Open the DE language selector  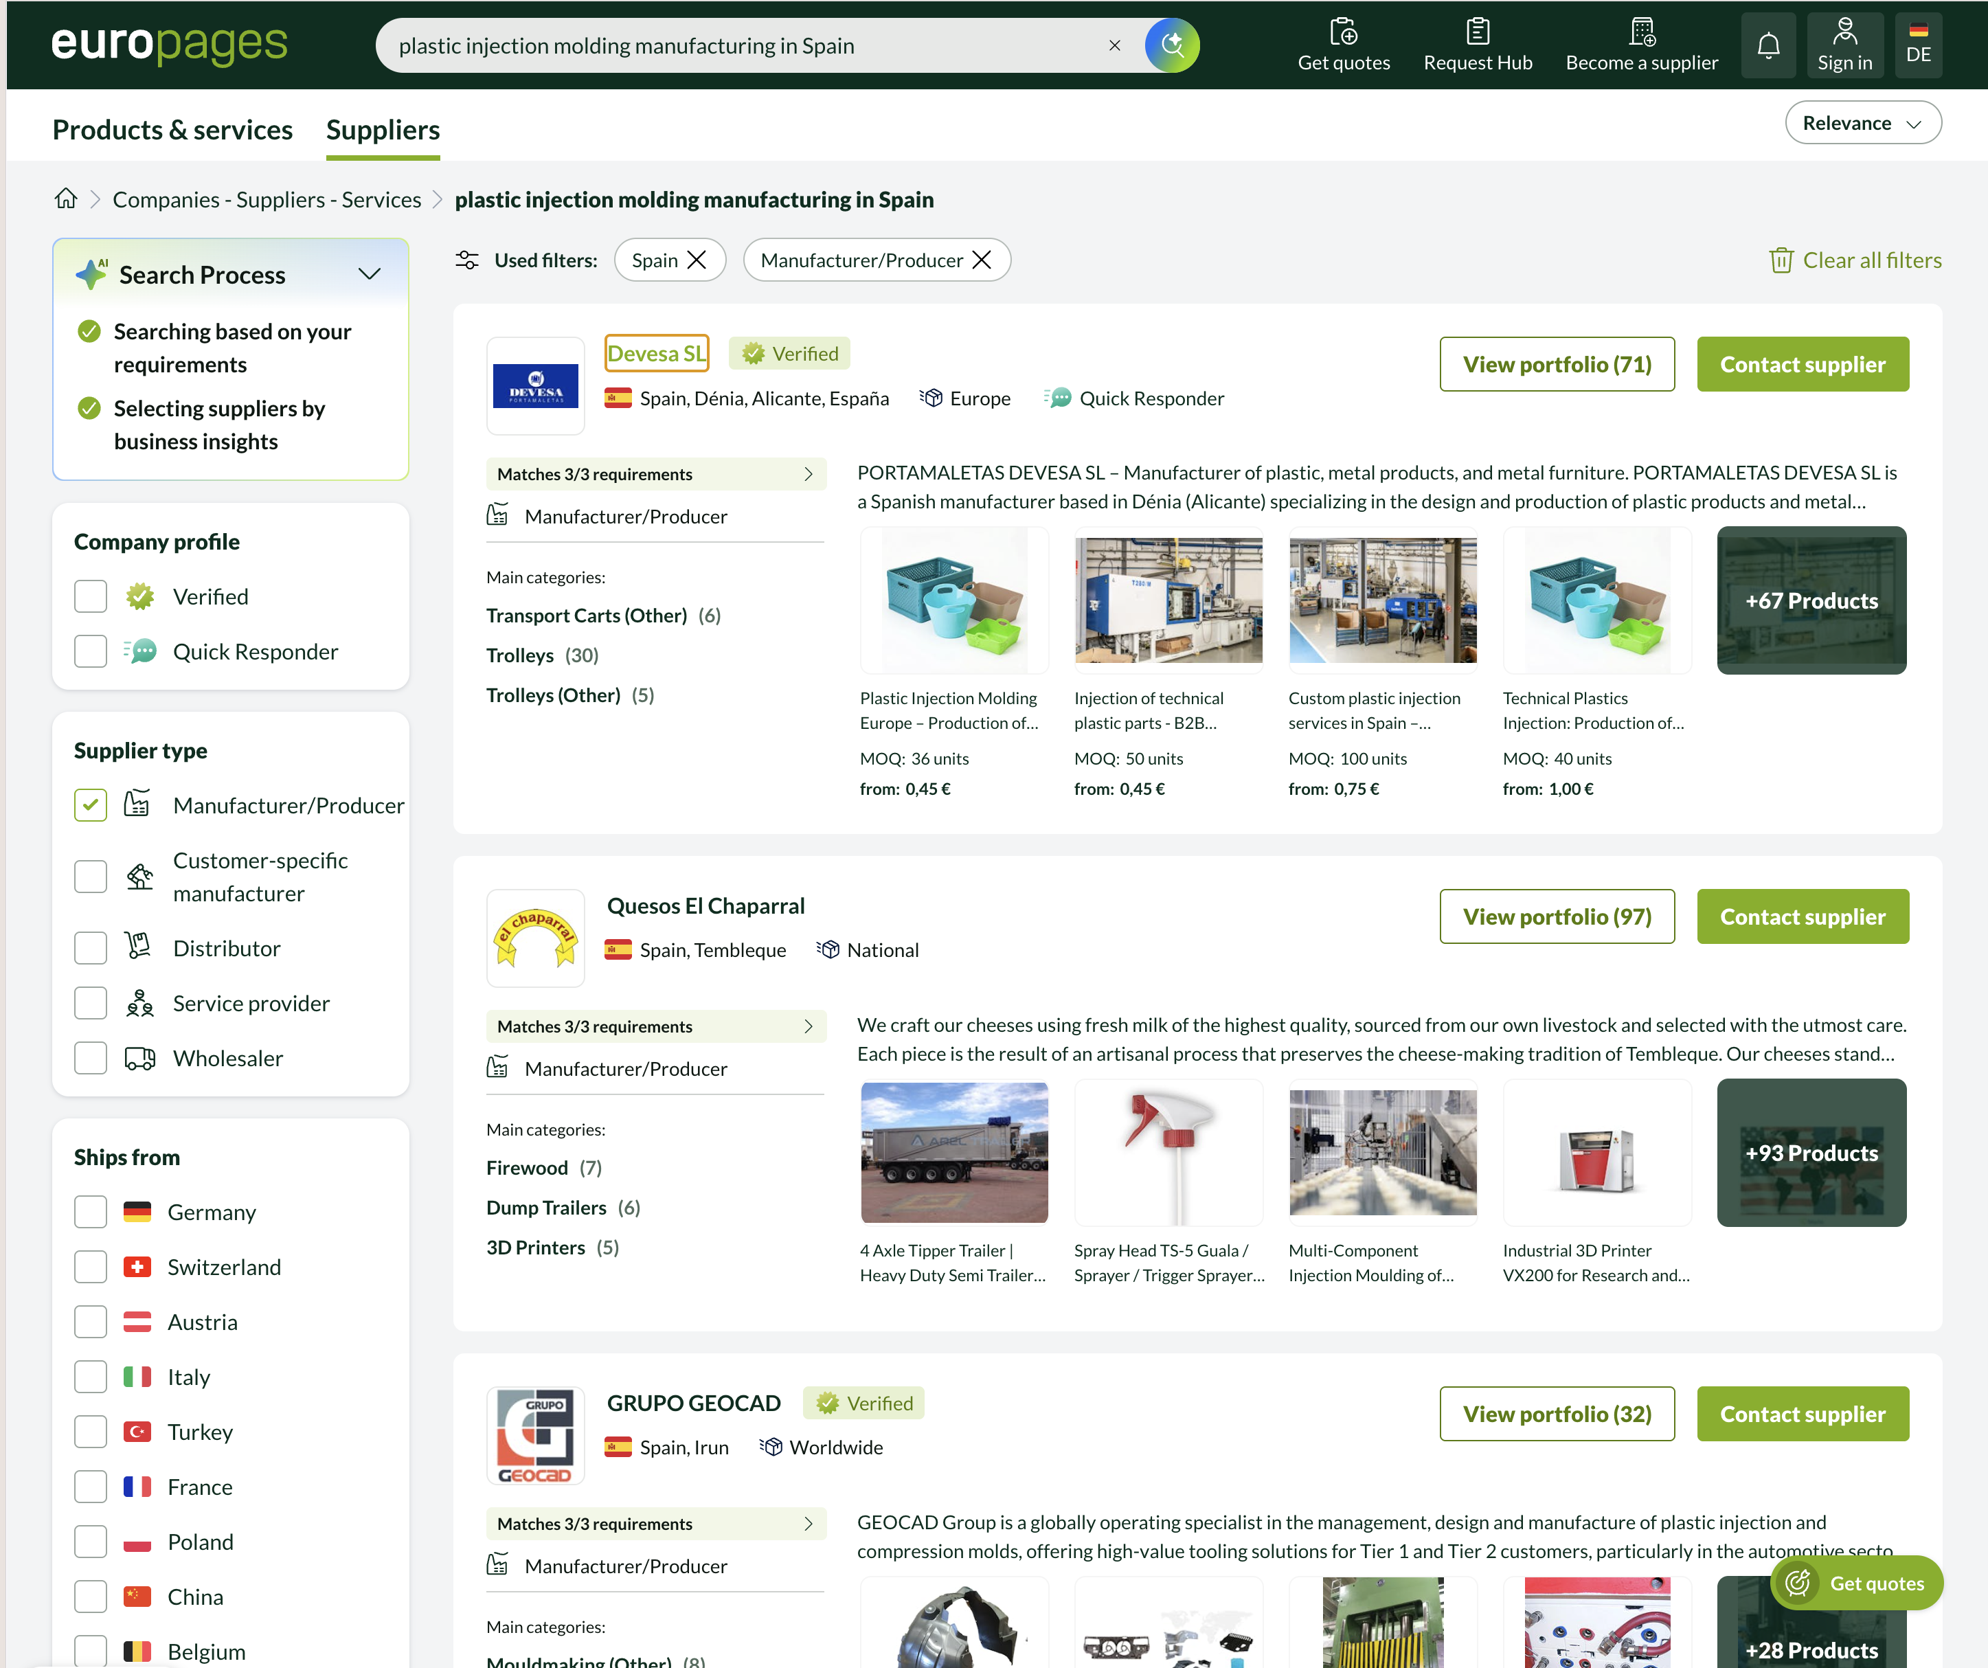tap(1918, 45)
